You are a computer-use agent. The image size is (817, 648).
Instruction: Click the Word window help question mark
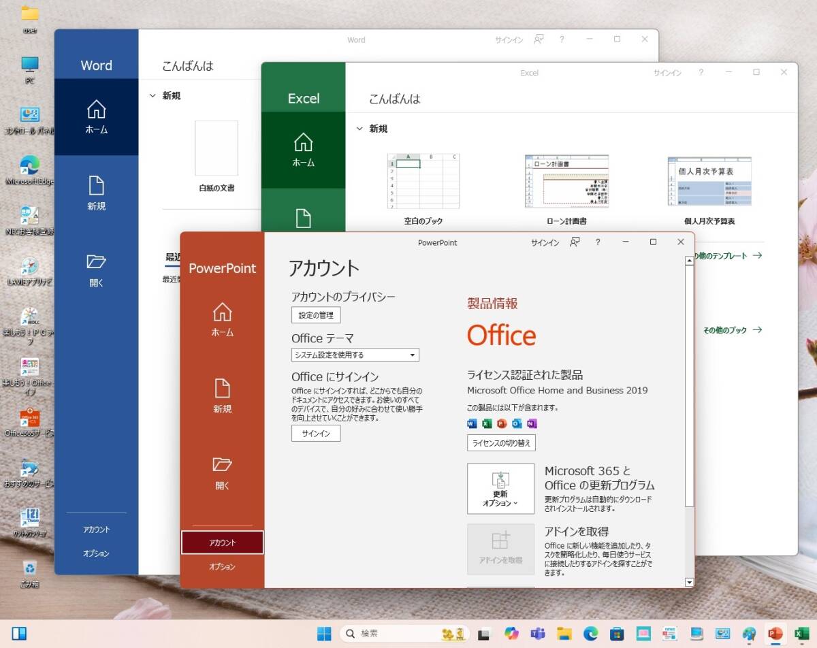[561, 39]
